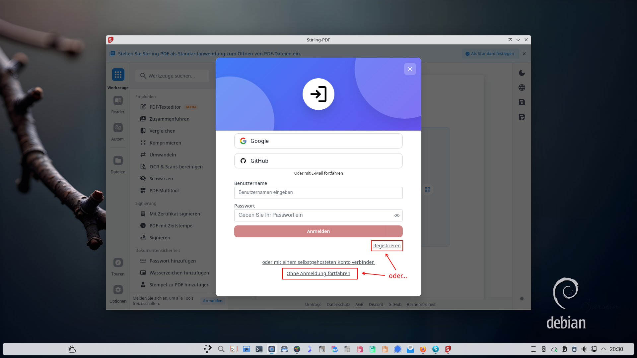Open Optionen settings gear icon
The width and height of the screenshot is (637, 358).
[x=118, y=290]
